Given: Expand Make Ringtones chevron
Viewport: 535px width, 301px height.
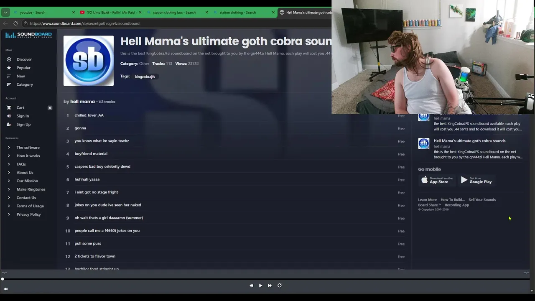Looking at the screenshot, I should click(9, 189).
